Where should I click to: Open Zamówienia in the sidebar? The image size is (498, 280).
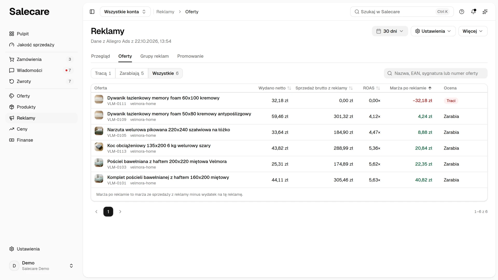click(41, 59)
